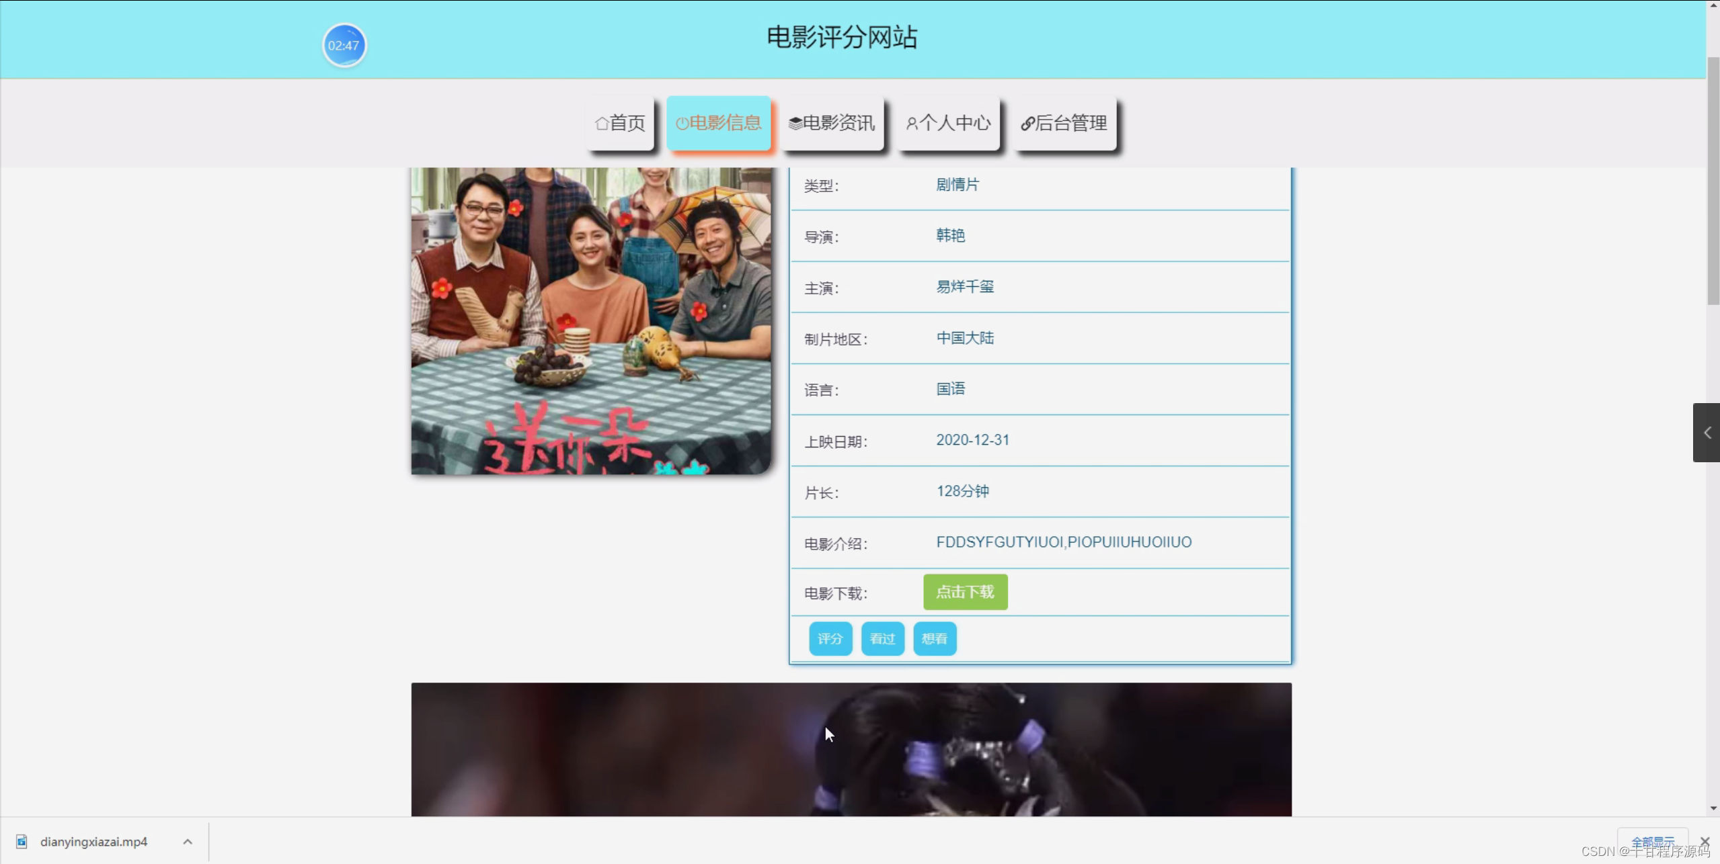Click the blue 02:47 timer circle
This screenshot has height=864, width=1720.
point(344,46)
